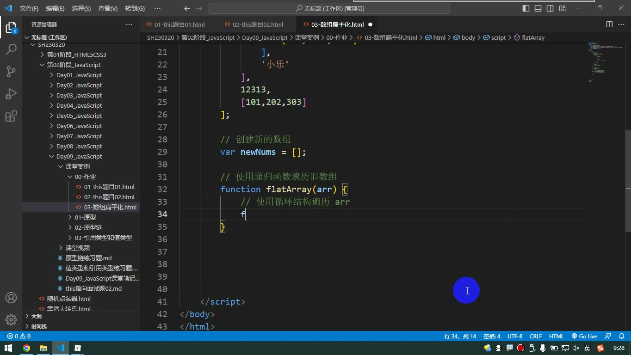Collapse the 00-作业 folder

coord(85,177)
